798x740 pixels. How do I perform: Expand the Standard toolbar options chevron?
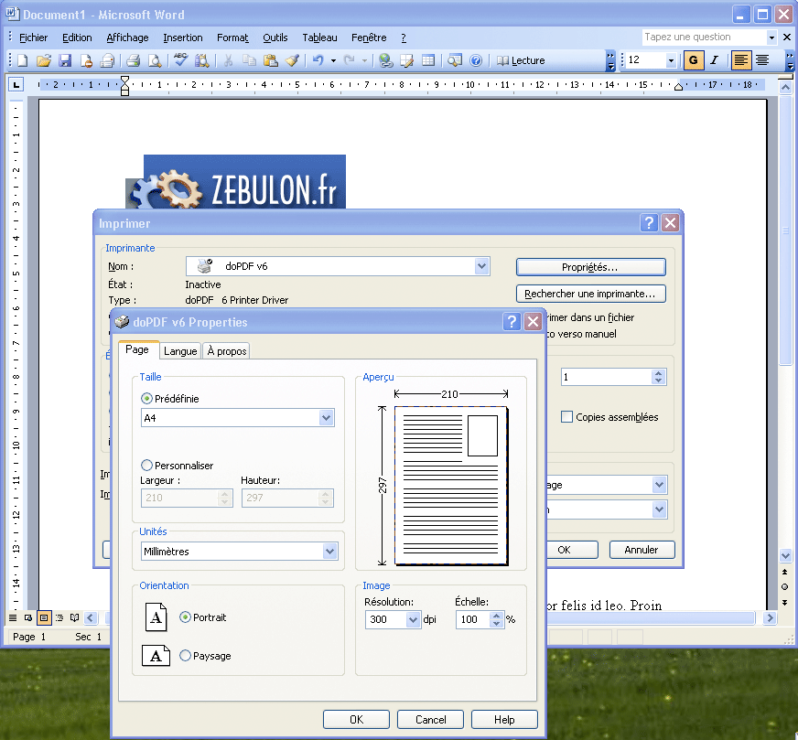point(610,60)
